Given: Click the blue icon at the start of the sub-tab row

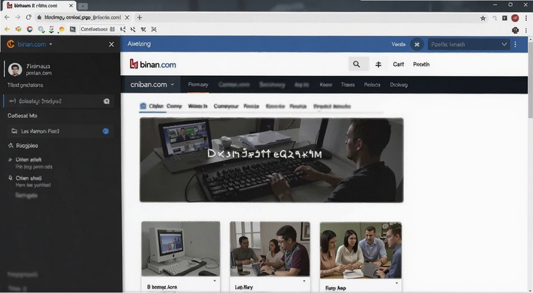Looking at the screenshot, I should 143,106.
